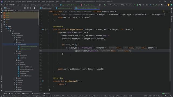Open the Project view selector dropdown
The height and width of the screenshot is (97, 173).
point(8,8)
